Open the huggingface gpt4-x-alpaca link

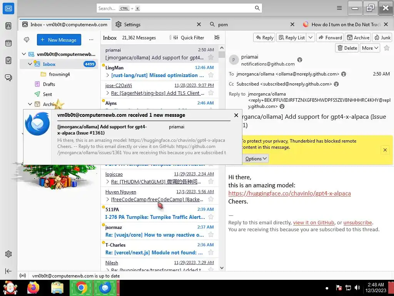[289, 193]
